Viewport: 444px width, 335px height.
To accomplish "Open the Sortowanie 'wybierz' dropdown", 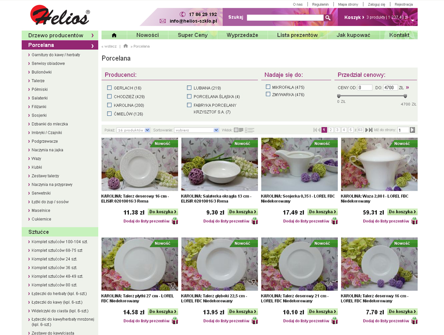I will pos(196,130).
